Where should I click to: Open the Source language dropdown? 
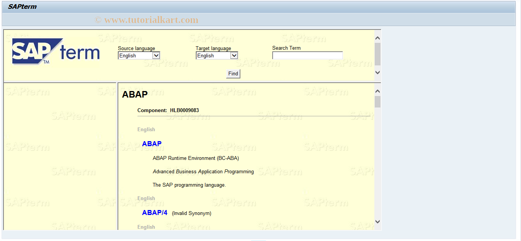[x=139, y=55]
